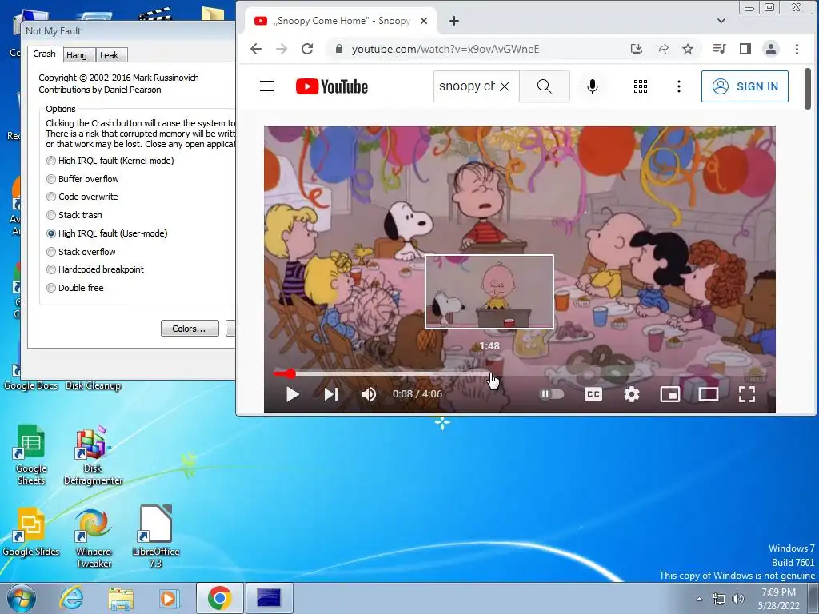This screenshot has height=614, width=819.
Task: Open YouTube hamburger guide menu
Action: (x=267, y=86)
